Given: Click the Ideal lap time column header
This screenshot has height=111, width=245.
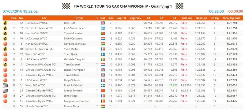Looking at the screenshot, I should [232, 18].
